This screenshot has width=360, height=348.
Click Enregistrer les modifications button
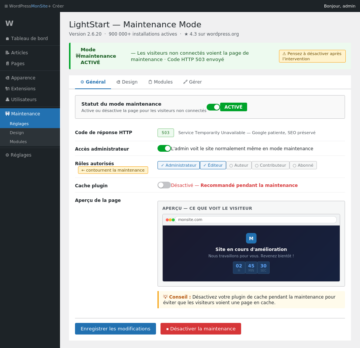115,329
